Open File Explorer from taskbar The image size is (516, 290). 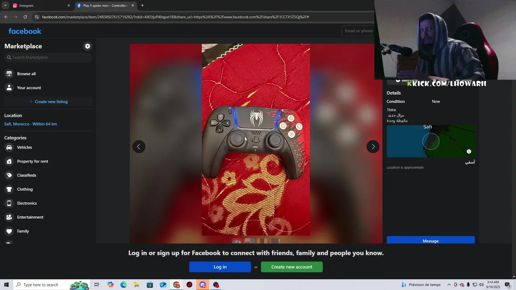coord(137,285)
